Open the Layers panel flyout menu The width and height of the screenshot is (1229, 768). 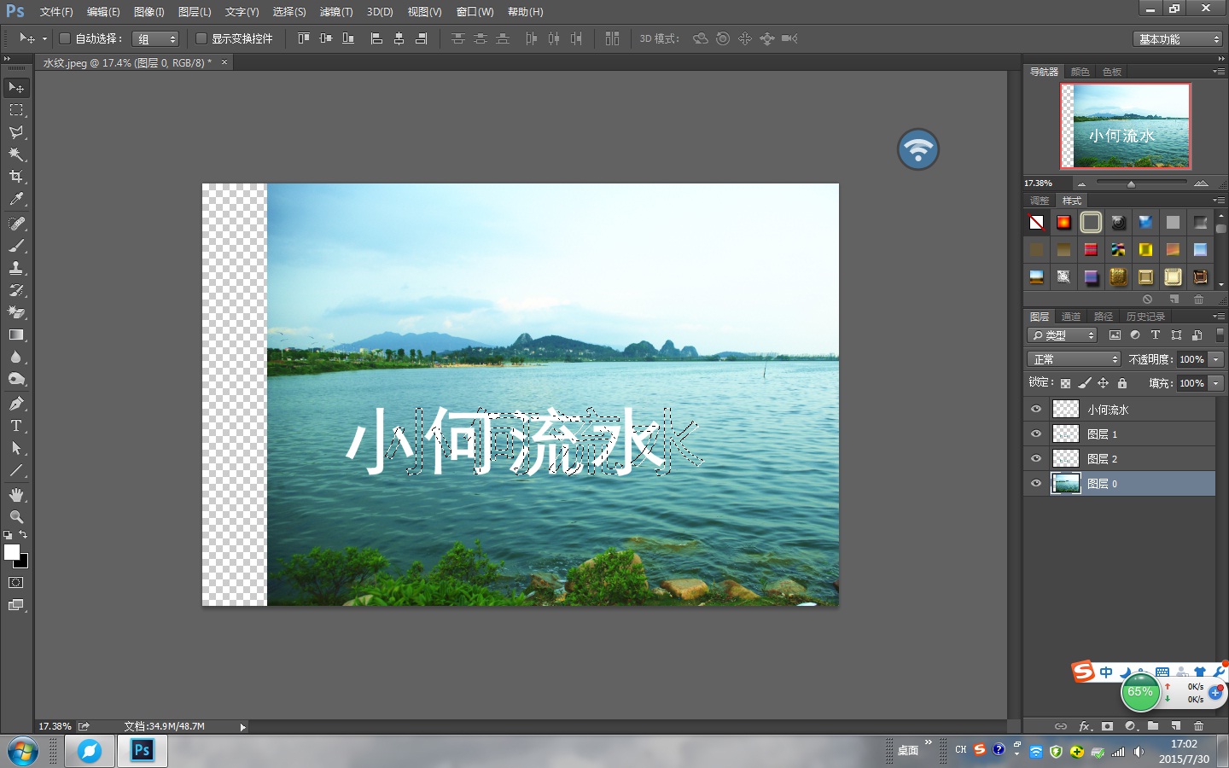pos(1219,317)
